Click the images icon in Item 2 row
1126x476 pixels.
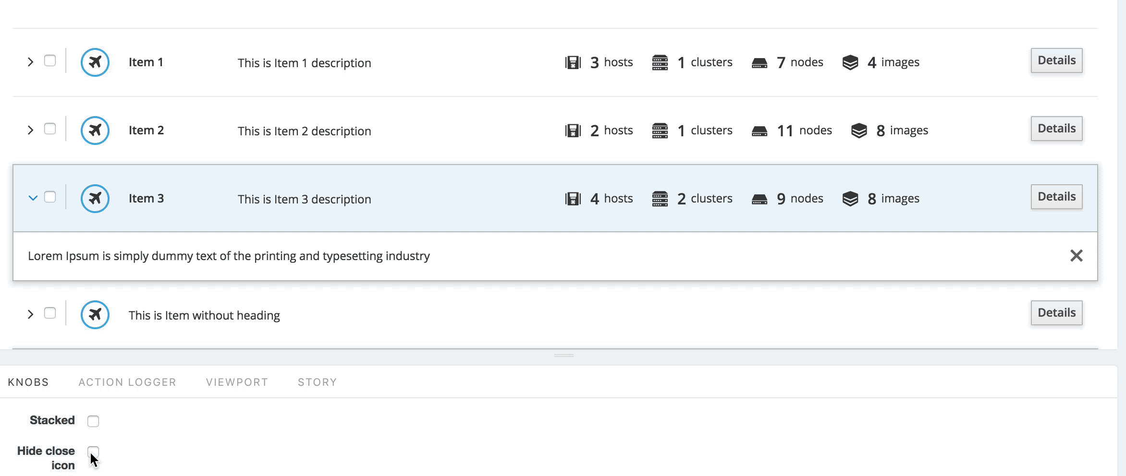(x=859, y=131)
